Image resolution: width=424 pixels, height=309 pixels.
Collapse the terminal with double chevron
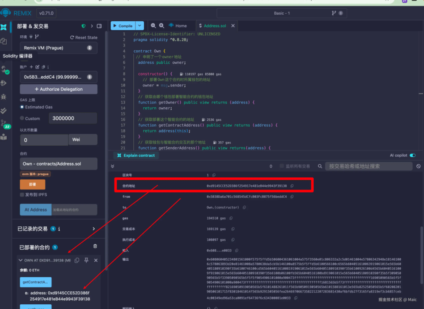(x=113, y=166)
